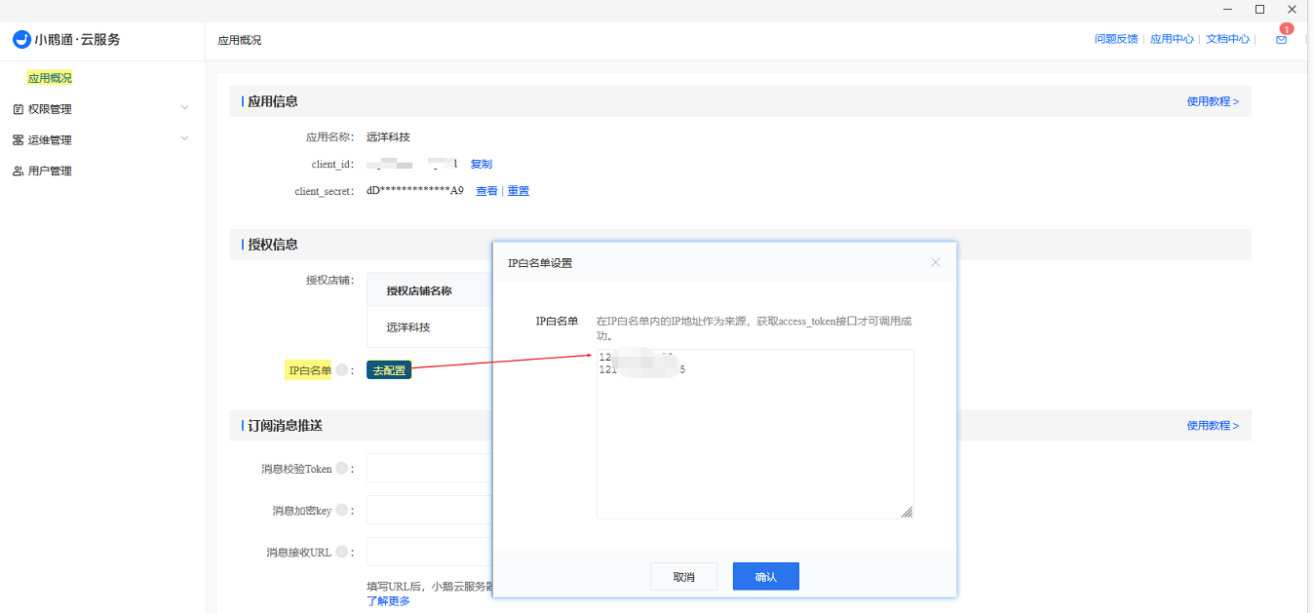The height and width of the screenshot is (613, 1313).
Task: Click the 消息校验Token input field
Action: 429,468
